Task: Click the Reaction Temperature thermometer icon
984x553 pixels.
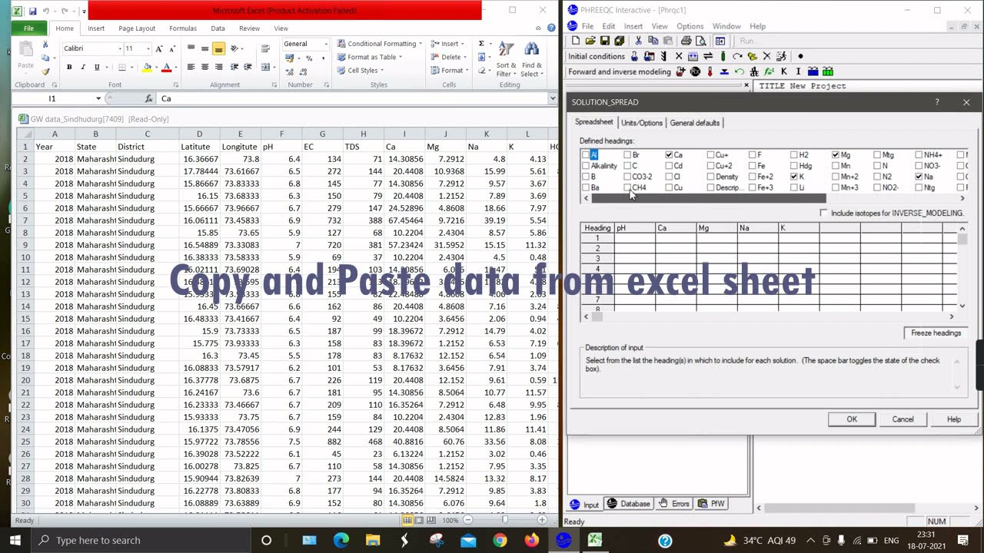Action: 710,71
